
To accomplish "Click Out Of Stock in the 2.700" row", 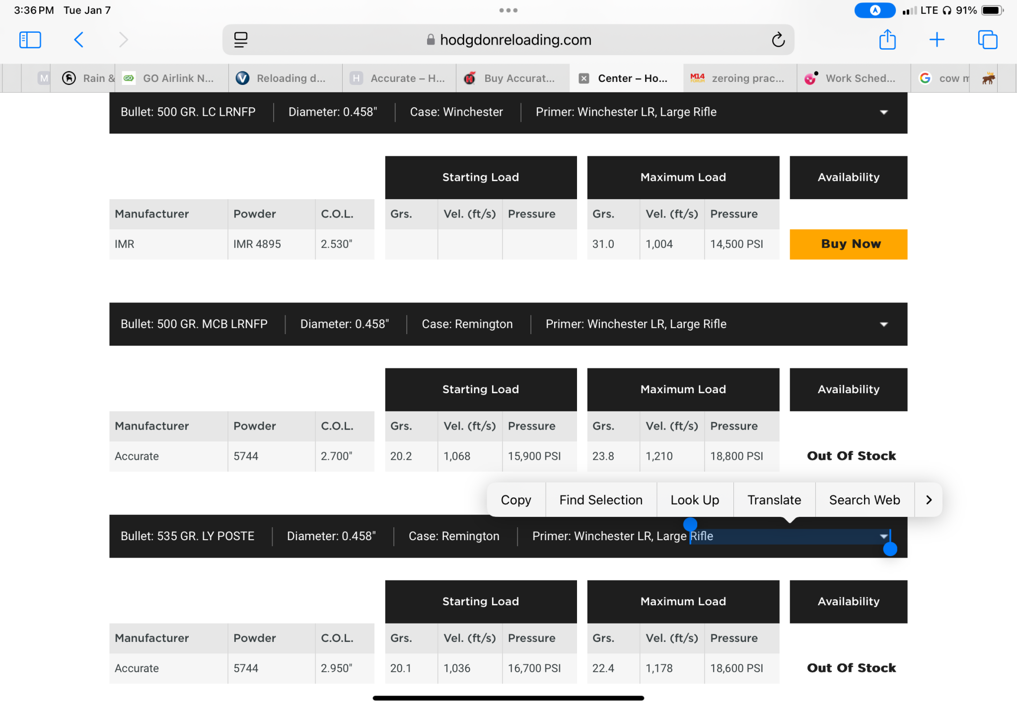I will 851,456.
